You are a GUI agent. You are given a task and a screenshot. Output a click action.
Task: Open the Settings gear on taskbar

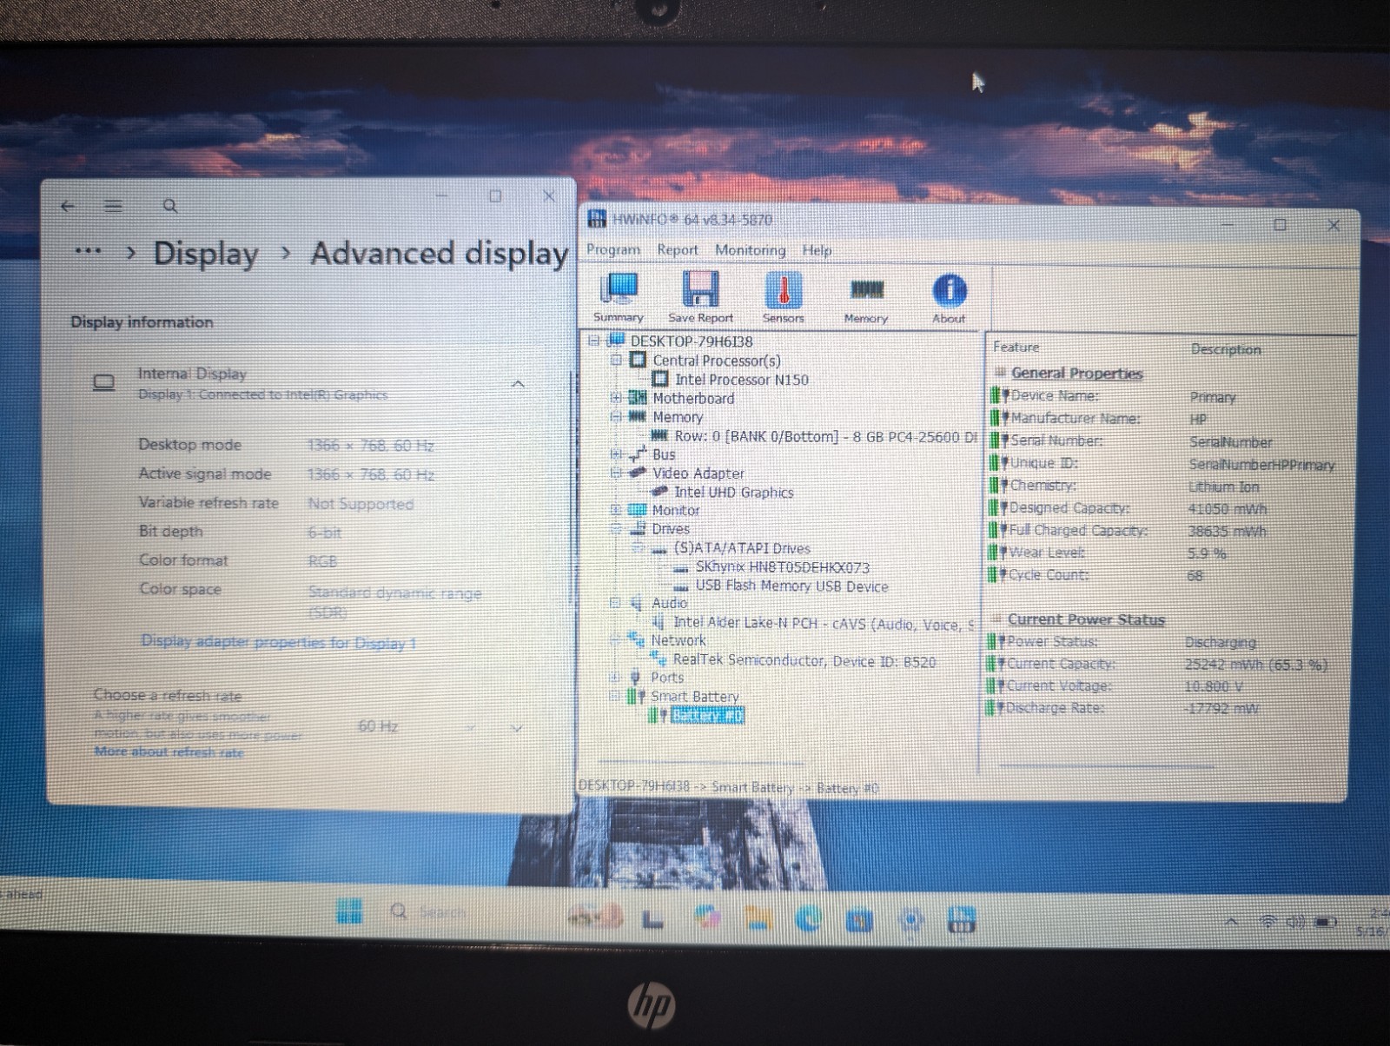(910, 920)
